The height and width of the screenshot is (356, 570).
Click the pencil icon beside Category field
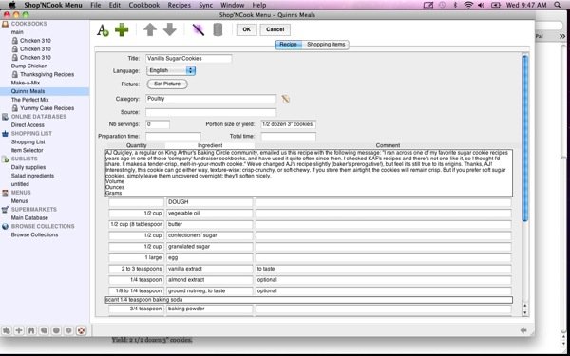click(x=286, y=99)
